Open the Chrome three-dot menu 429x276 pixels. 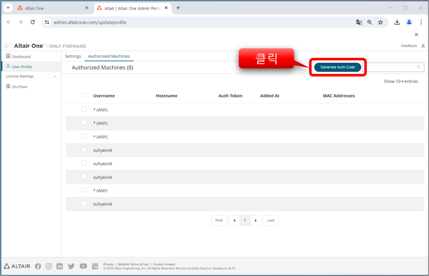pos(421,22)
